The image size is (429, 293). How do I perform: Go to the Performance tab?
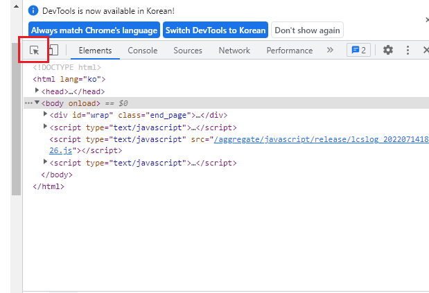click(x=290, y=51)
